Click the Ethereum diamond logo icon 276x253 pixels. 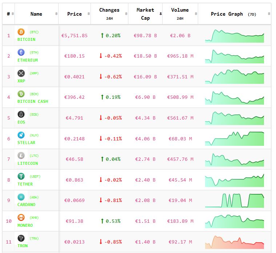21,52
